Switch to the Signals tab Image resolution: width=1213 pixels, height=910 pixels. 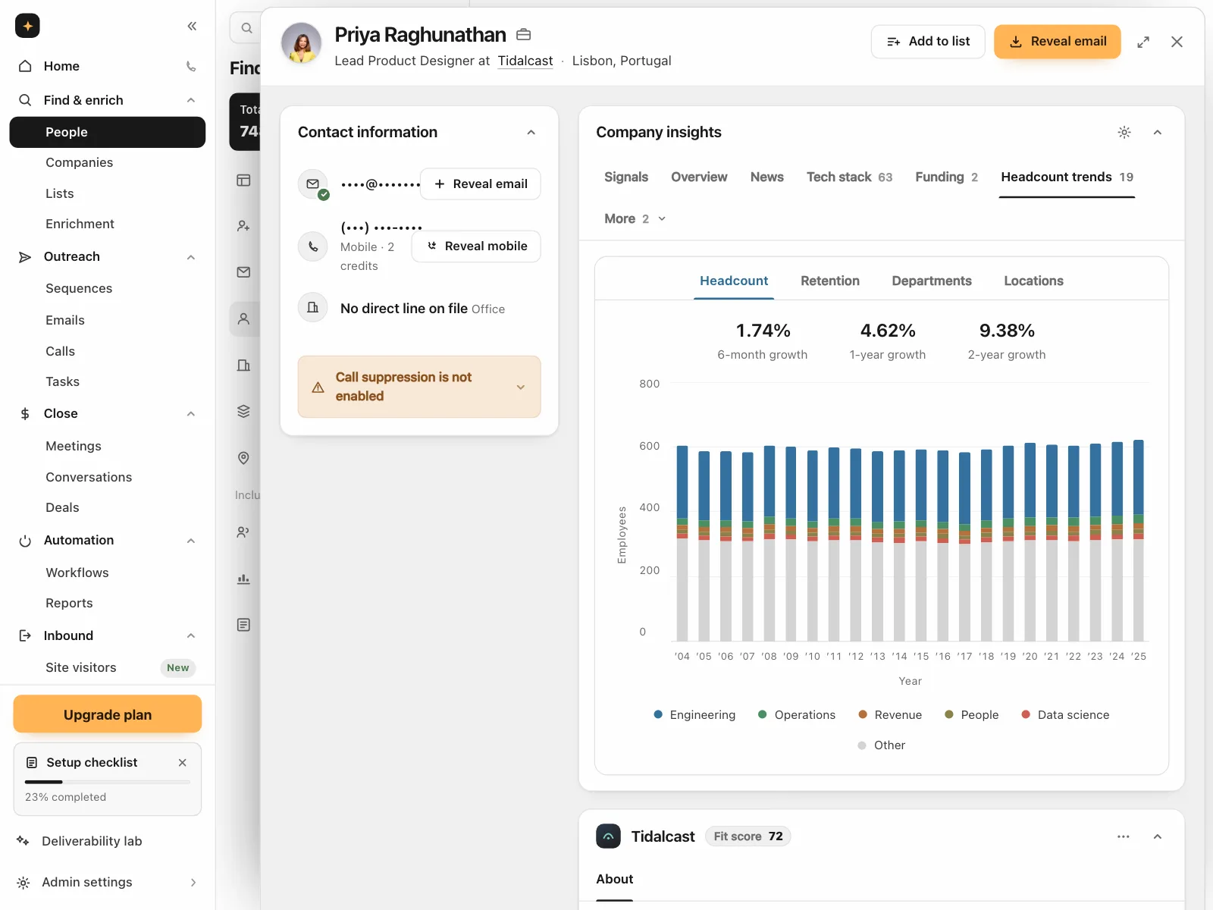[626, 177]
